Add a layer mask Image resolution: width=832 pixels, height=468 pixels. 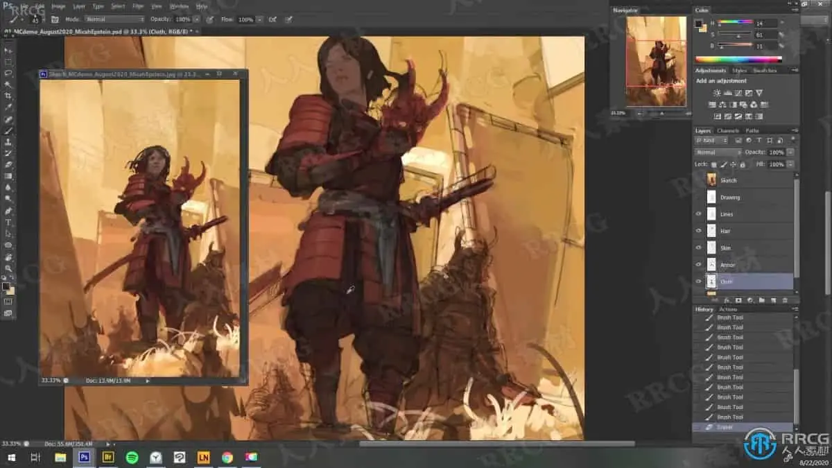tap(738, 300)
